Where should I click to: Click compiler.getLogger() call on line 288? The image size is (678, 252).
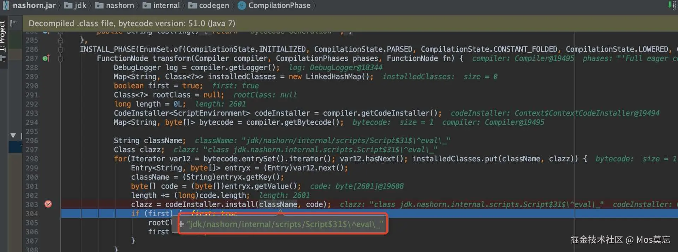pyautogui.click(x=233, y=67)
